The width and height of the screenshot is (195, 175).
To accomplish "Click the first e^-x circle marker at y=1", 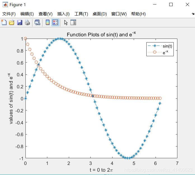I will click(x=25, y=39).
